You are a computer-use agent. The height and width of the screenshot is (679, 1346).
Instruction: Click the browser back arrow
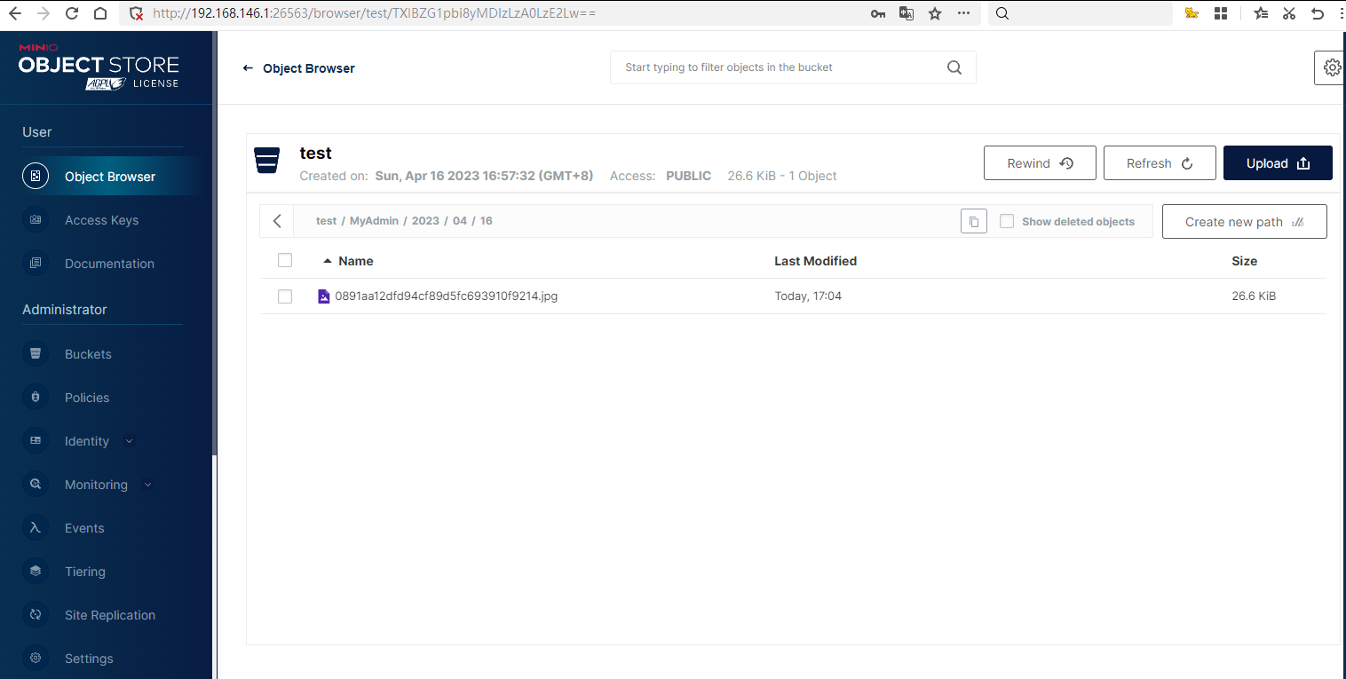pyautogui.click(x=14, y=13)
